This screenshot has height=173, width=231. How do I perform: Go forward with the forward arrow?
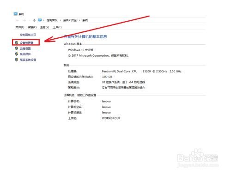[24, 20]
